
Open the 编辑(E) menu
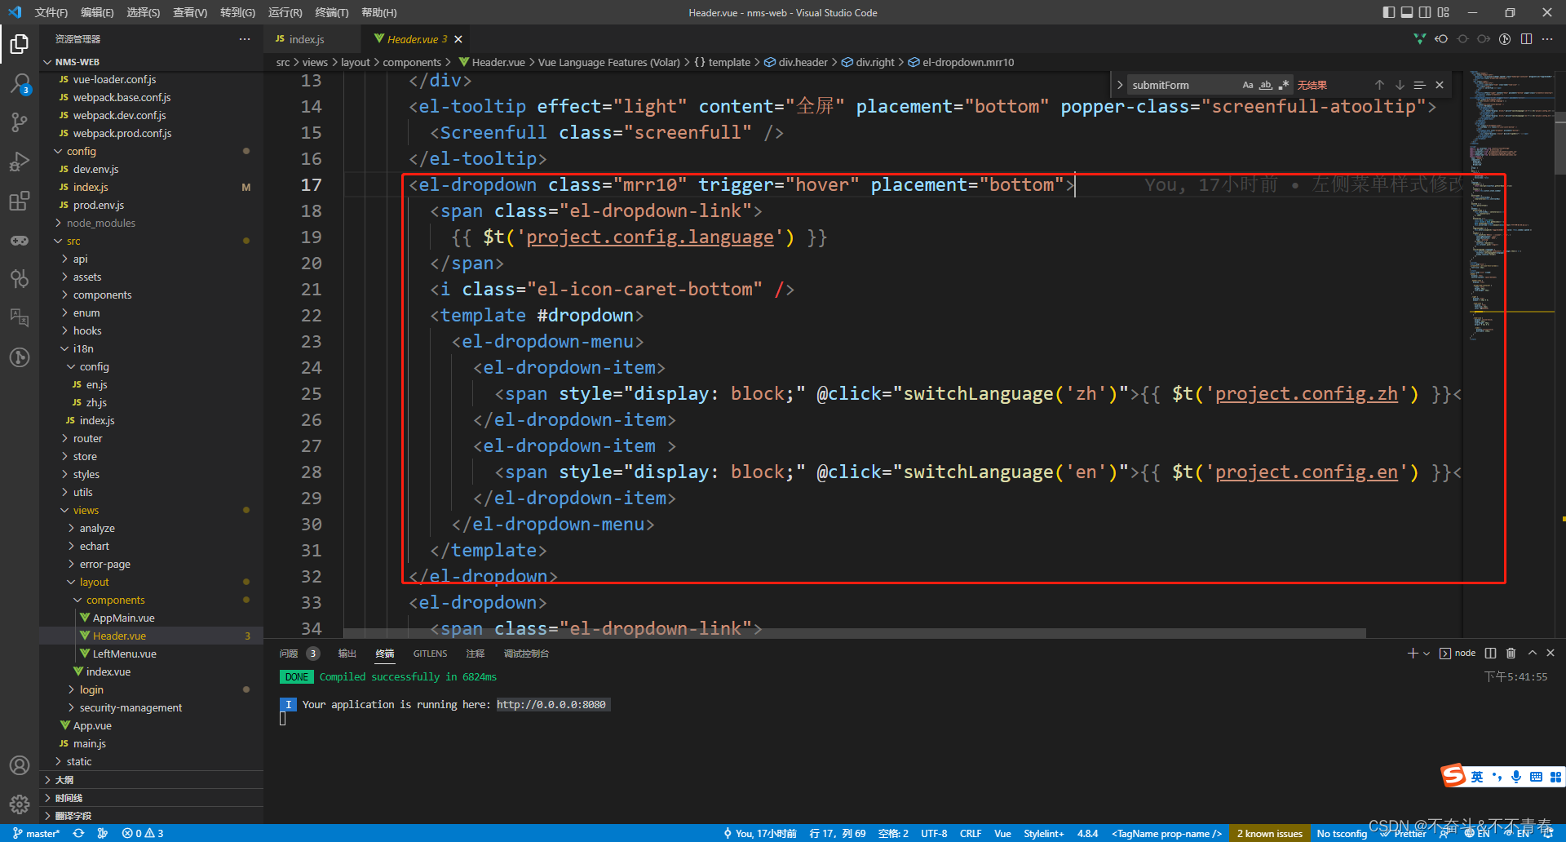(97, 12)
